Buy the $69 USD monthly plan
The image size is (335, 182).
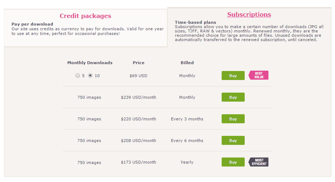(x=233, y=75)
